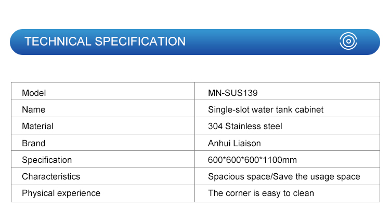Select the Physical experience label cell
The image size is (390, 222).
coord(103,193)
